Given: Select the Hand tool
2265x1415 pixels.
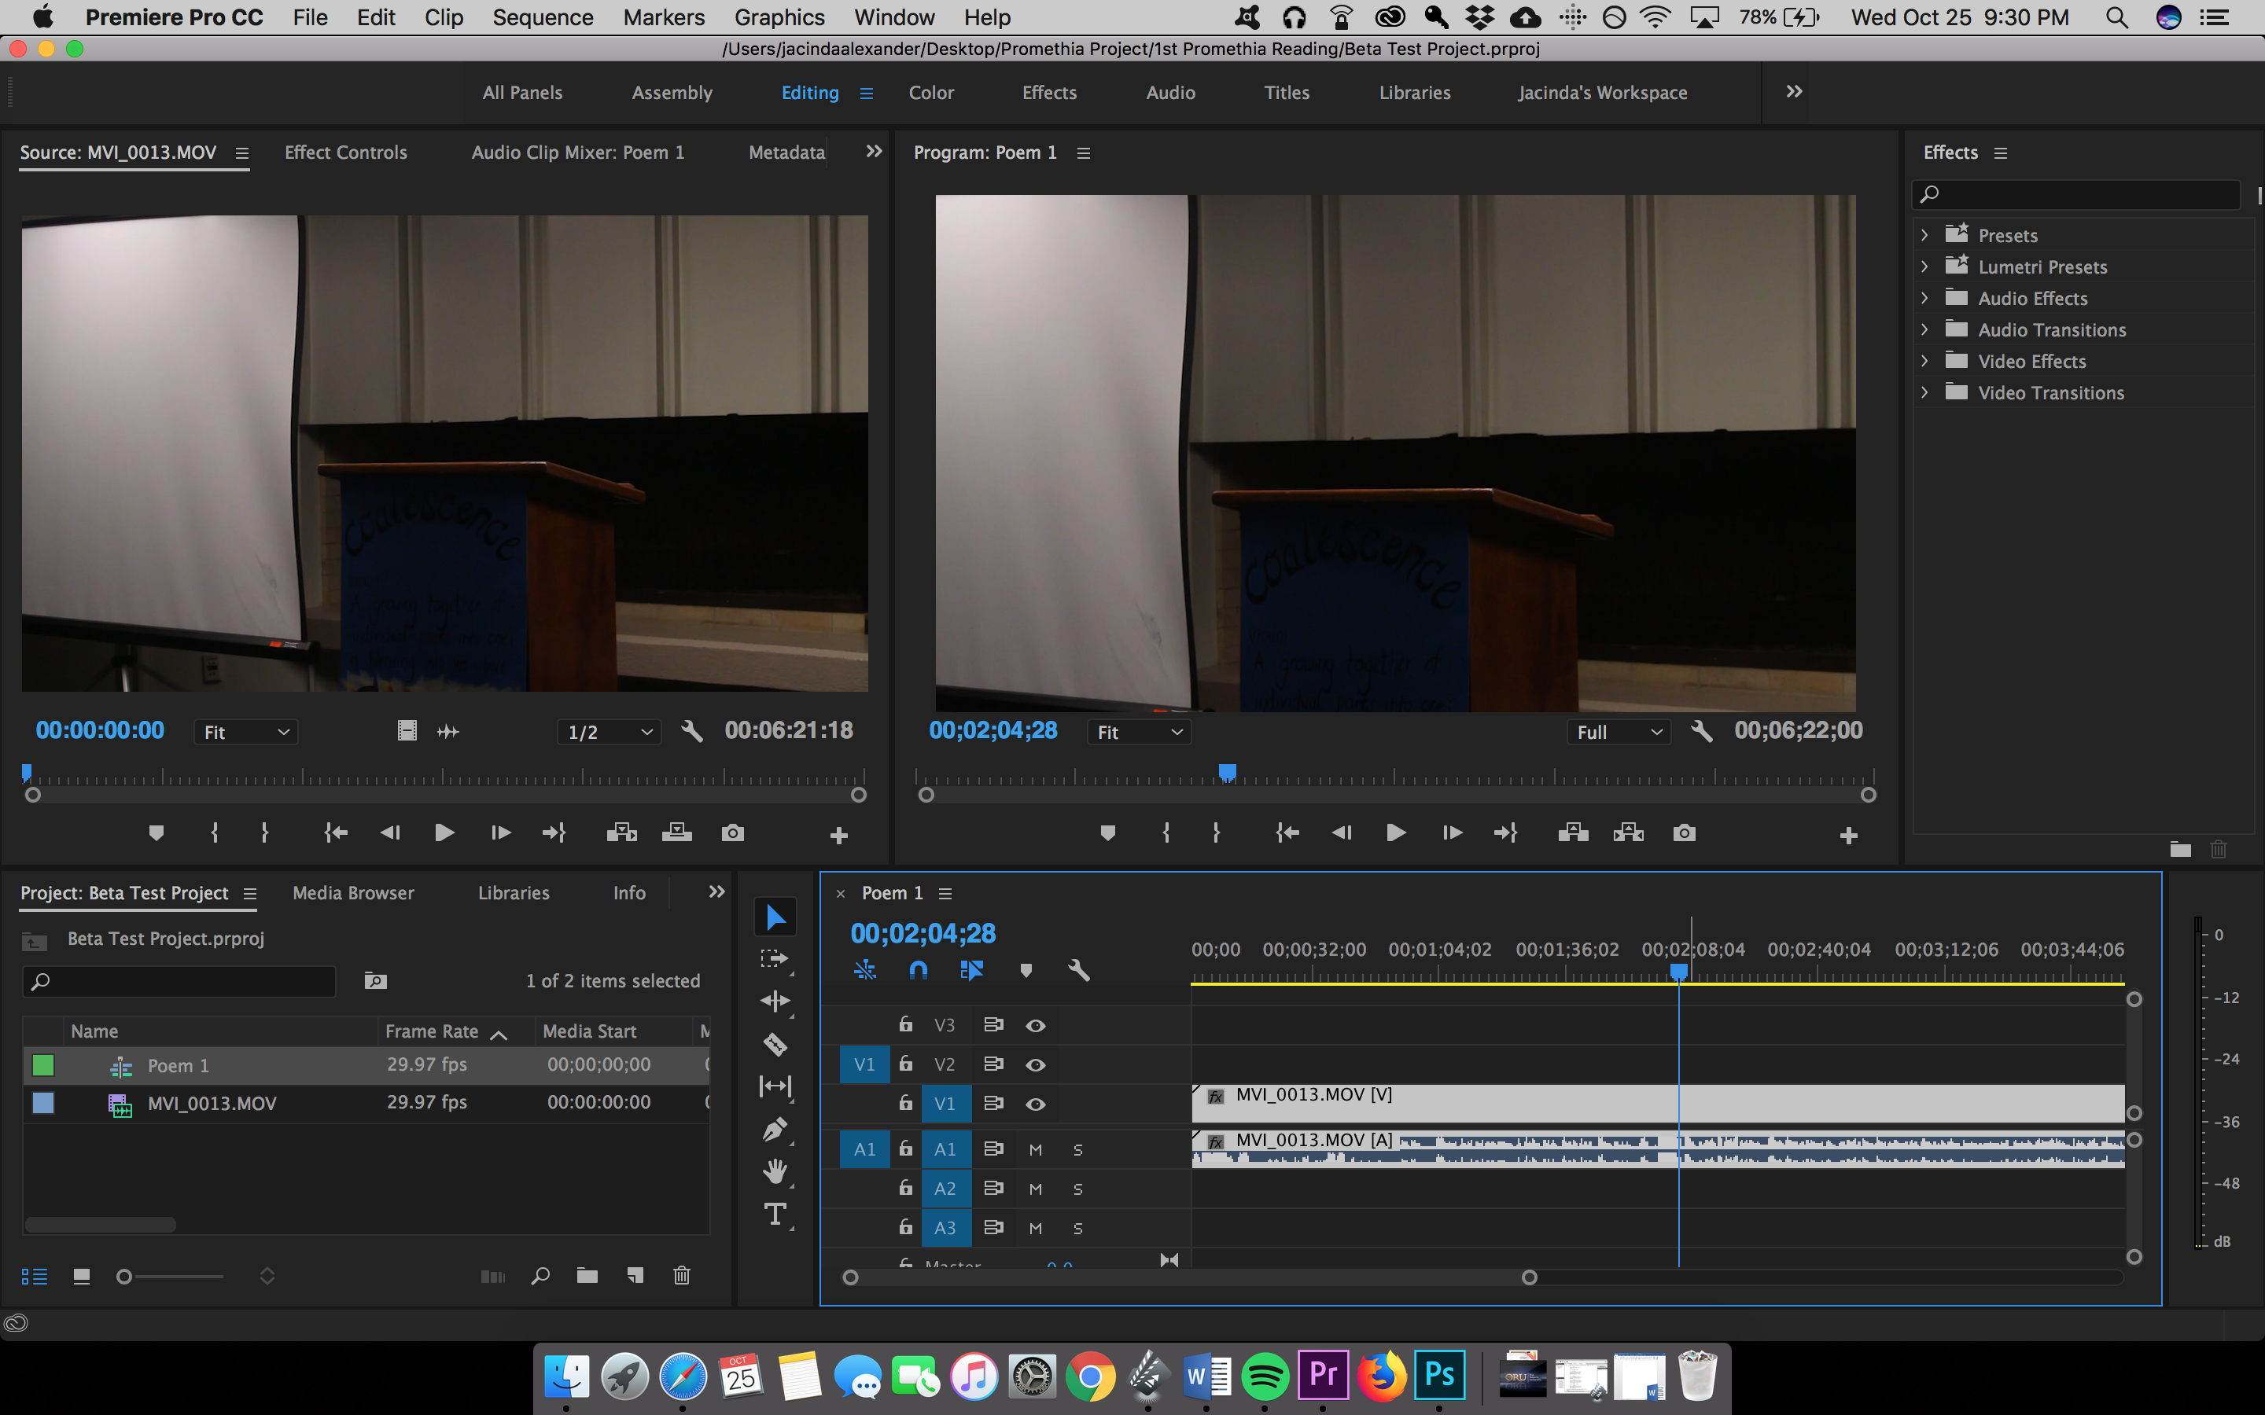Looking at the screenshot, I should coord(775,1171).
